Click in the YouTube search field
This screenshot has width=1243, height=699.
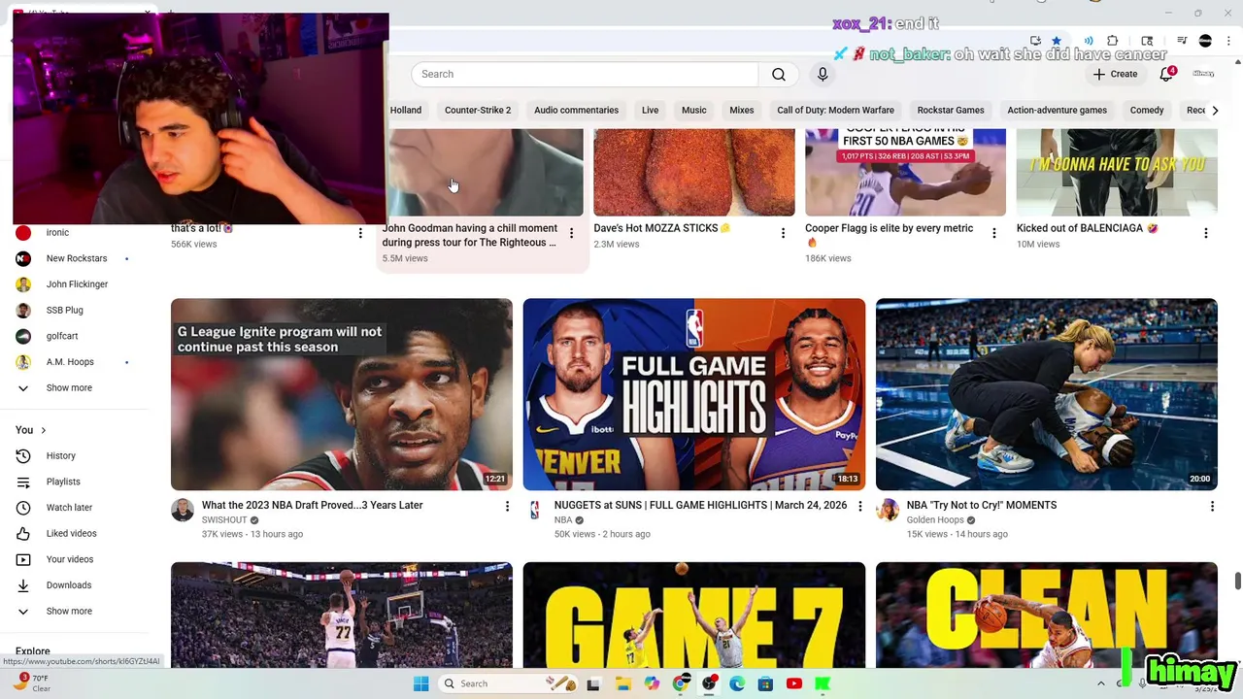(585, 75)
